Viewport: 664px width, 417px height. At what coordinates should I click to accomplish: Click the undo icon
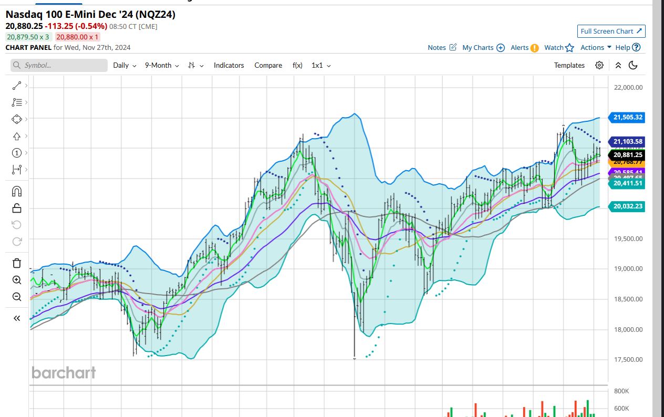pos(16,225)
